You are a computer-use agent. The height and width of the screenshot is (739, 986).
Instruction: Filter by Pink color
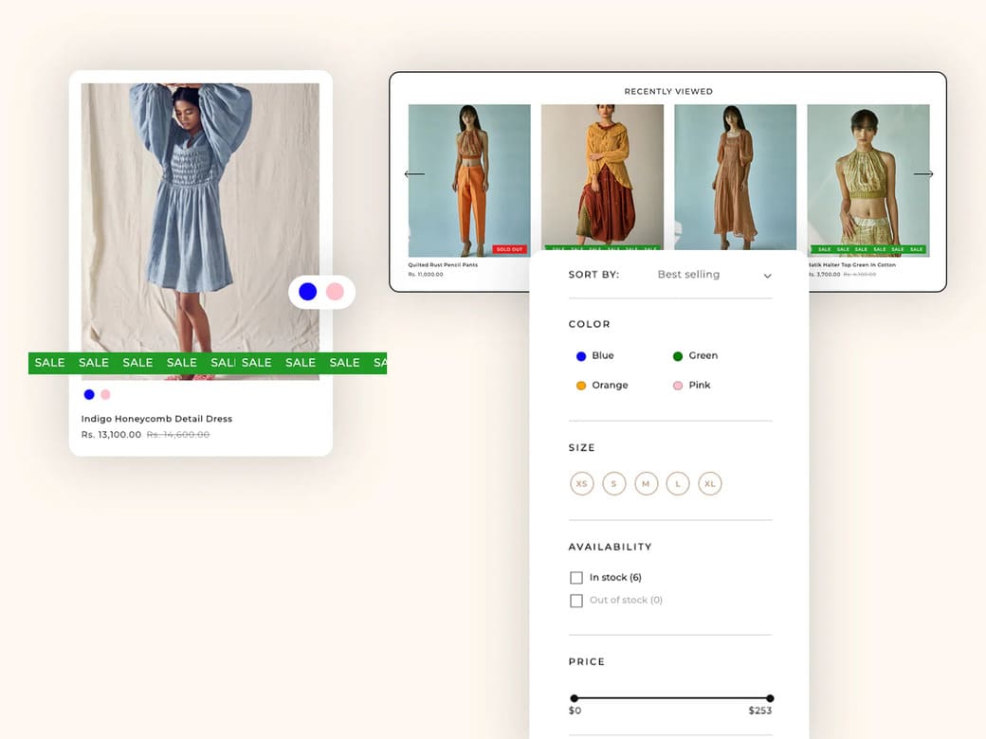[692, 386]
